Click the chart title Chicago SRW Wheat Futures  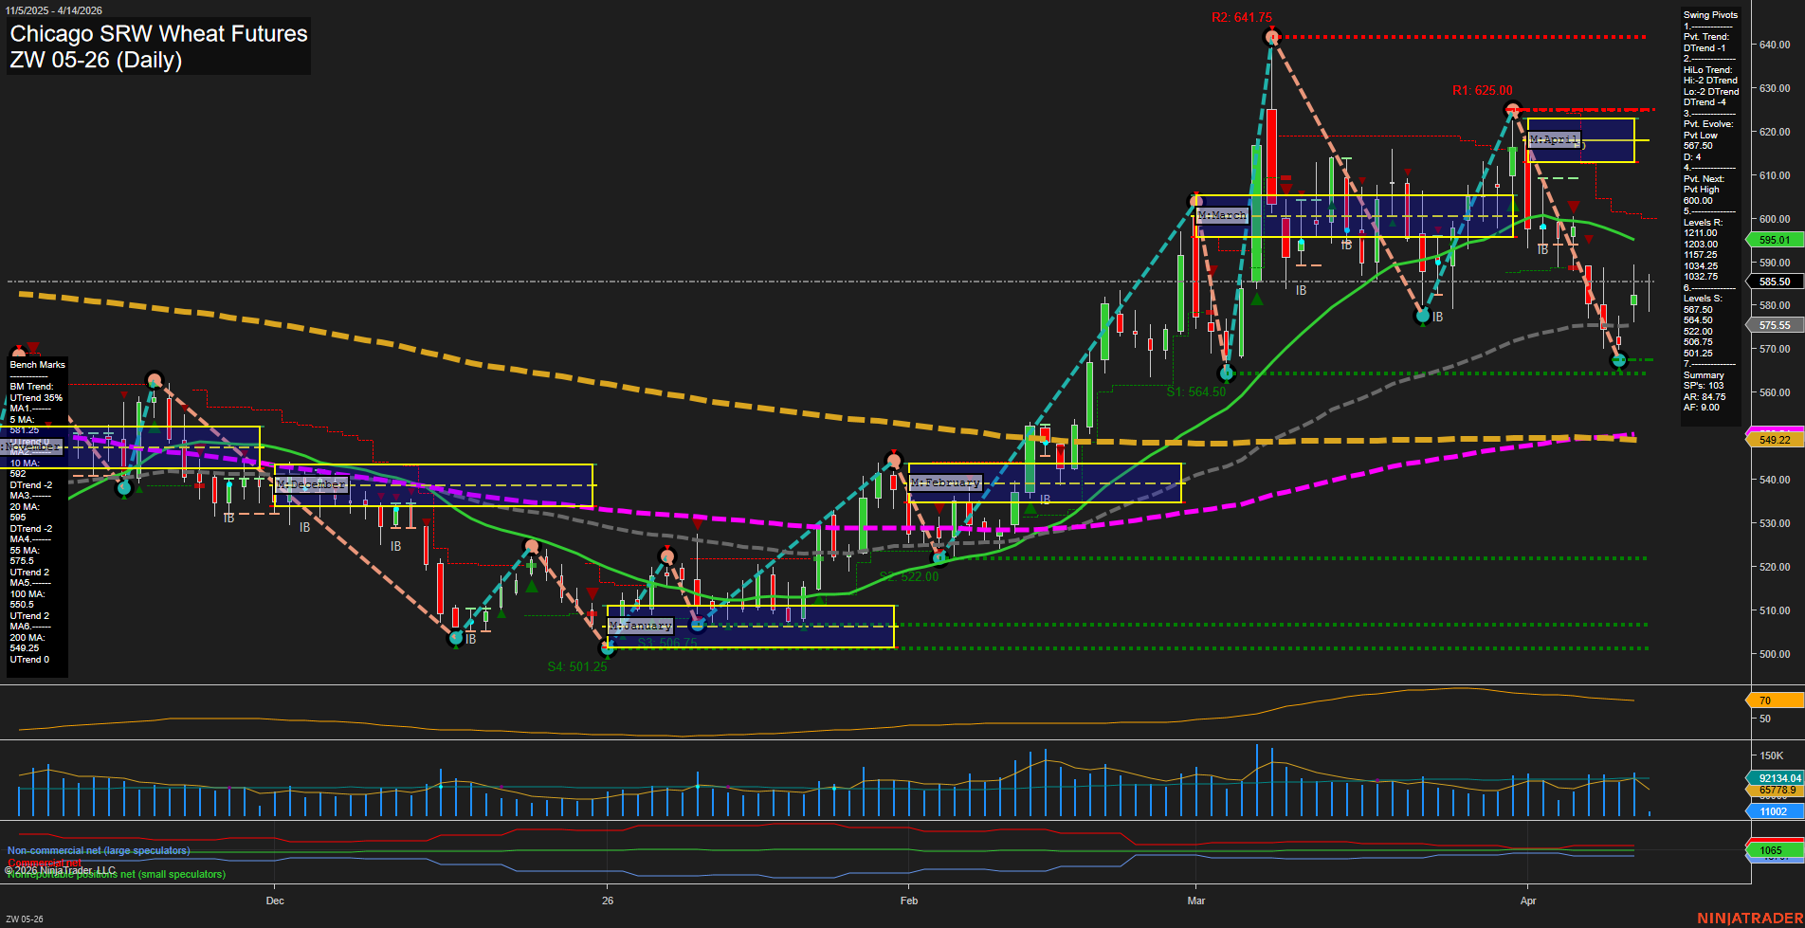pyautogui.click(x=157, y=34)
